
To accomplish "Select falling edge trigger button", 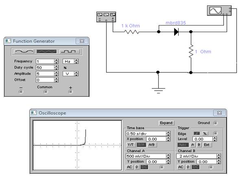I will 205,134.
